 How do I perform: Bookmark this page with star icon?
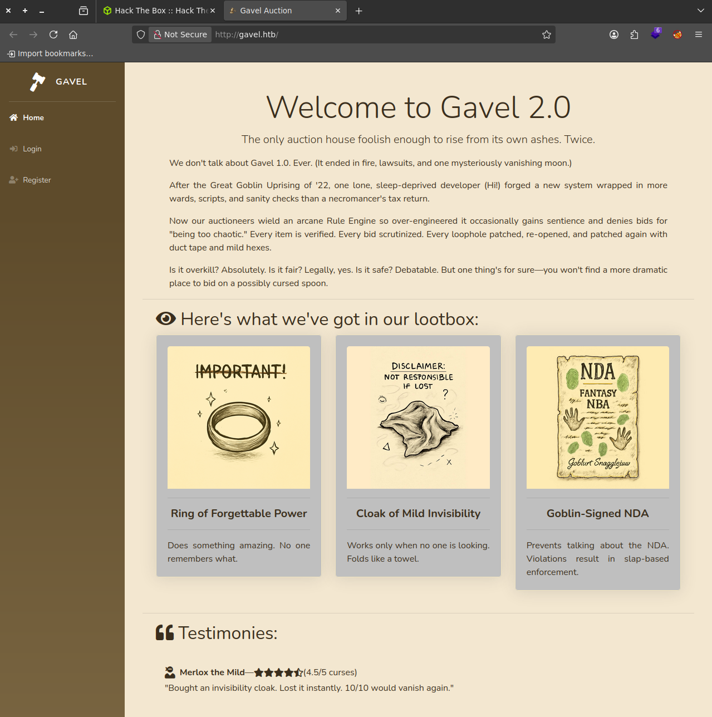[x=547, y=35]
